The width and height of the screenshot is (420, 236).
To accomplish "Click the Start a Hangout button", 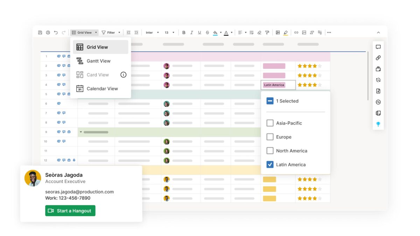I will pos(70,210).
